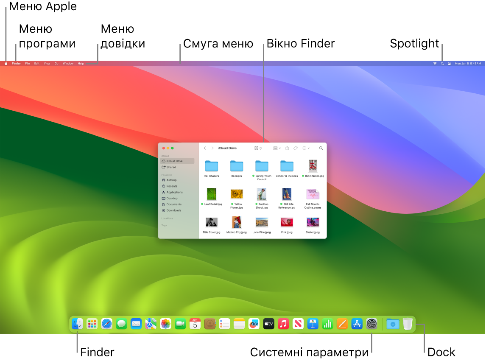
Task: Click the back navigation arrow in Finder
Action: 205,148
